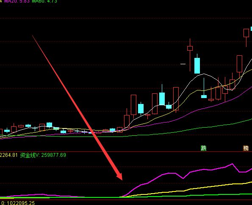
Task: Click the 资金线V: 259877.69 indicator label
Action: click(43, 155)
